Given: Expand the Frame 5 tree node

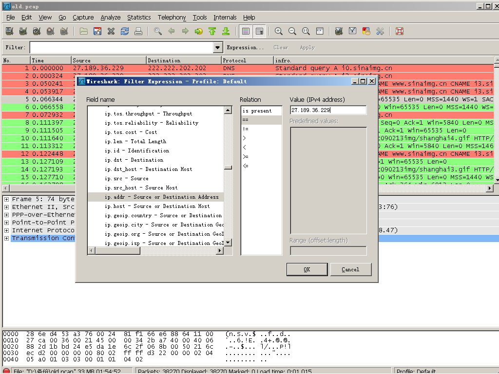Looking at the screenshot, I should click(x=7, y=199).
